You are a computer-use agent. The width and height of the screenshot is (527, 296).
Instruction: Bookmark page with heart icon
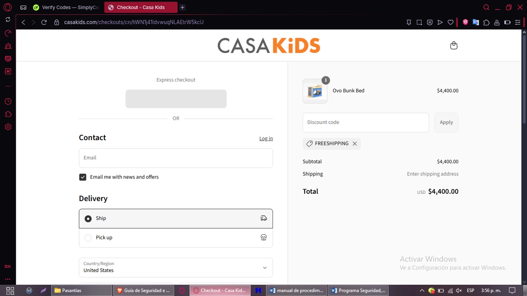click(x=450, y=22)
